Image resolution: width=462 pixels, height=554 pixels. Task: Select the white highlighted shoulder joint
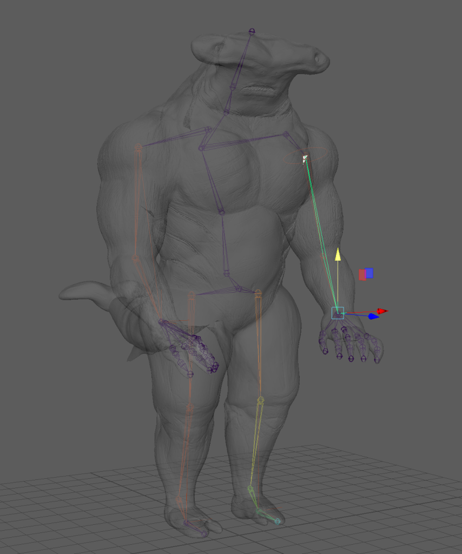305,159
